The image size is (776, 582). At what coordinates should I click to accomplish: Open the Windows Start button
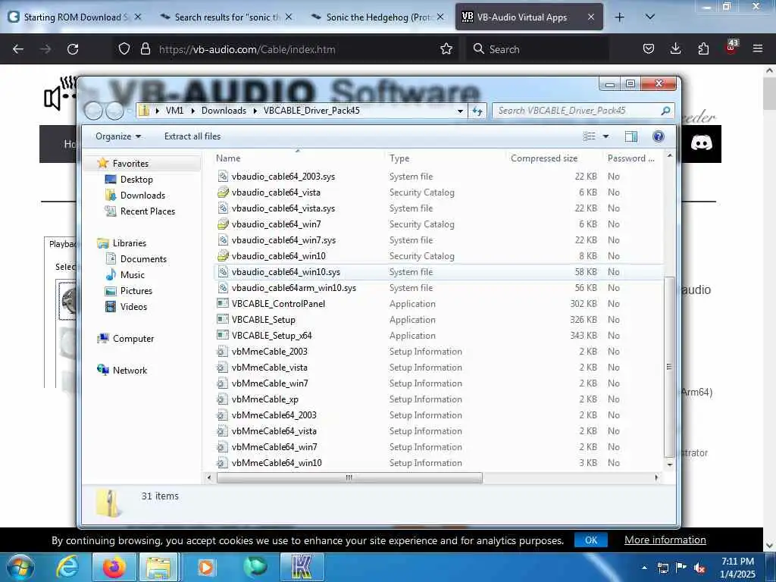pos(19,568)
